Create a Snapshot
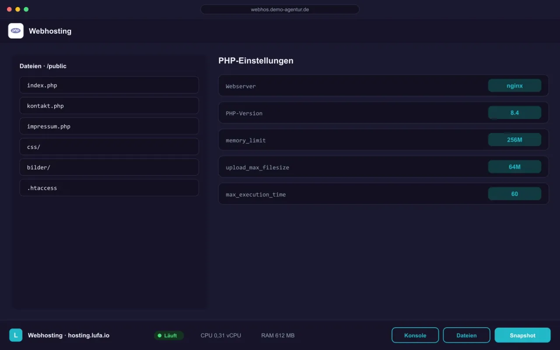560x350 pixels. (x=522, y=335)
